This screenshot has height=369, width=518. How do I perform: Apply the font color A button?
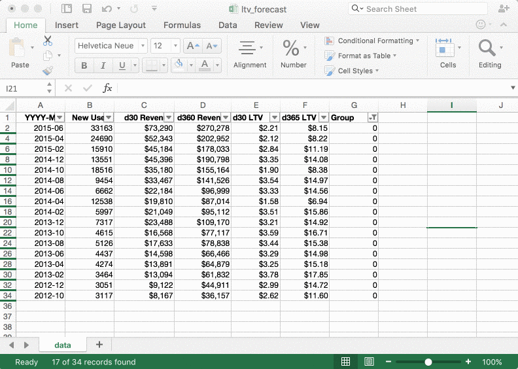point(205,65)
